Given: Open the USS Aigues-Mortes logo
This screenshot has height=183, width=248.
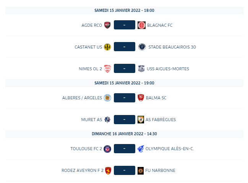Looking at the screenshot, I should [x=141, y=69].
